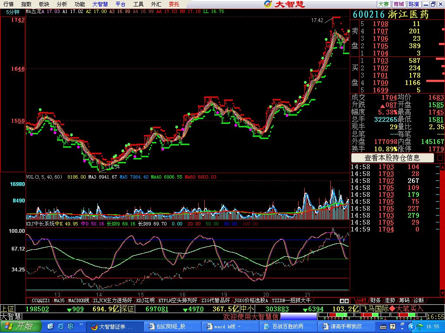445x333 pixels.
Task: Open the 行情 menu
Action: tap(9, 4)
